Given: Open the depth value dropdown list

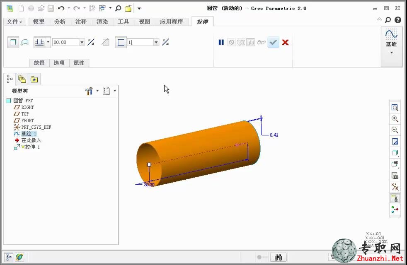Looking at the screenshot, I should pos(82,42).
